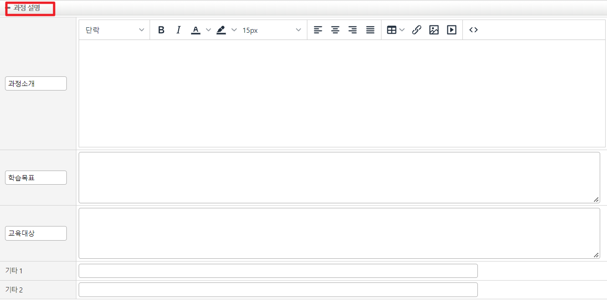The height and width of the screenshot is (302, 607).
Task: Center align the text
Action: (x=335, y=30)
